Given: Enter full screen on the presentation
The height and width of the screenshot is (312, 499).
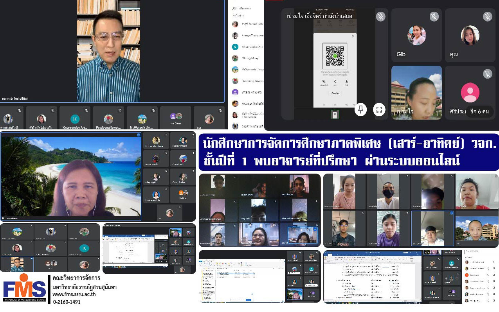Looking at the screenshot, I should 378,110.
